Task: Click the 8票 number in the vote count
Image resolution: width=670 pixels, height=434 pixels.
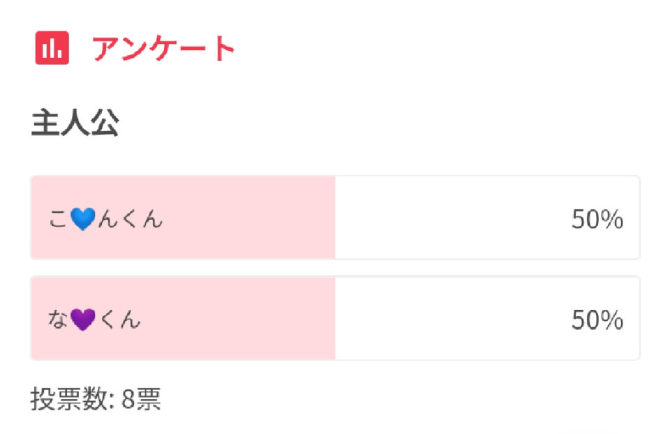Action: [x=142, y=399]
